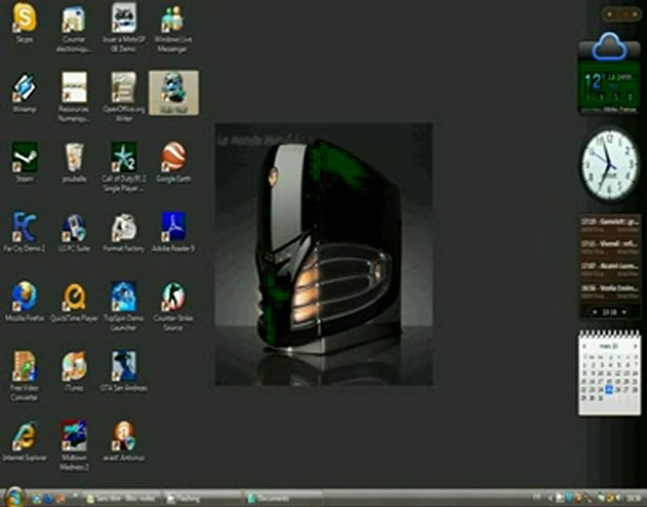
Task: Open the LG PC Suite shortcut
Action: coord(74,232)
